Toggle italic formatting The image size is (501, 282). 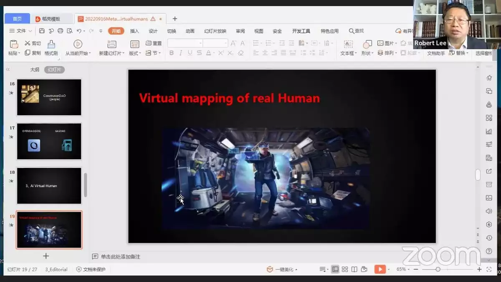[181, 53]
